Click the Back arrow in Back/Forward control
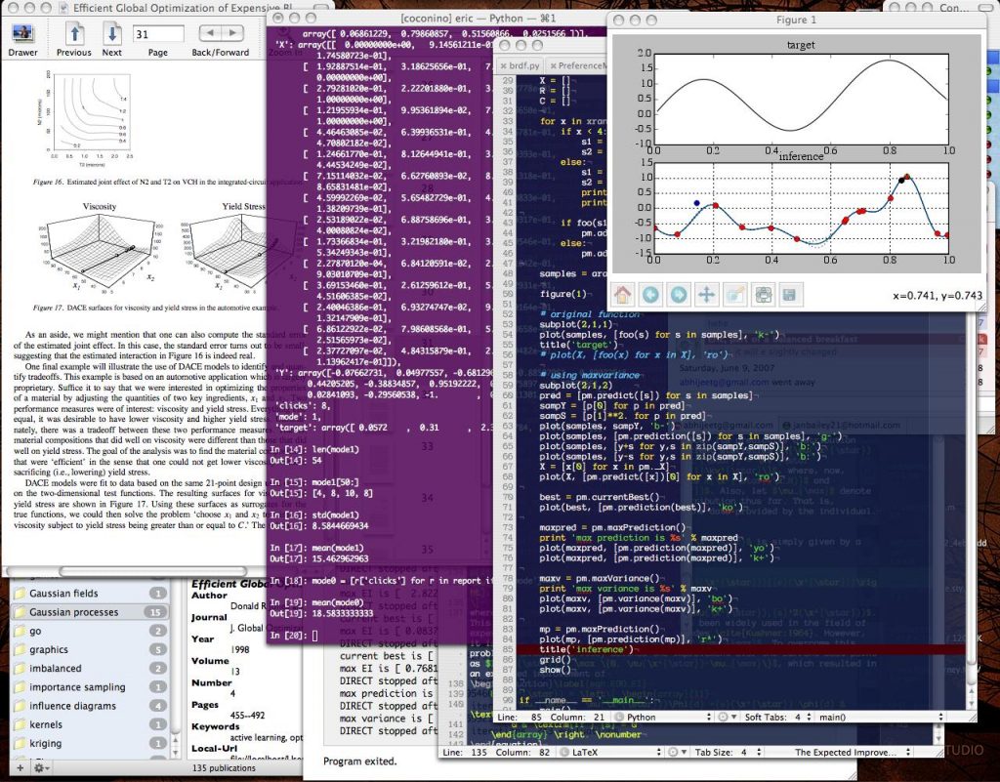This screenshot has height=782, width=1000. (210, 32)
